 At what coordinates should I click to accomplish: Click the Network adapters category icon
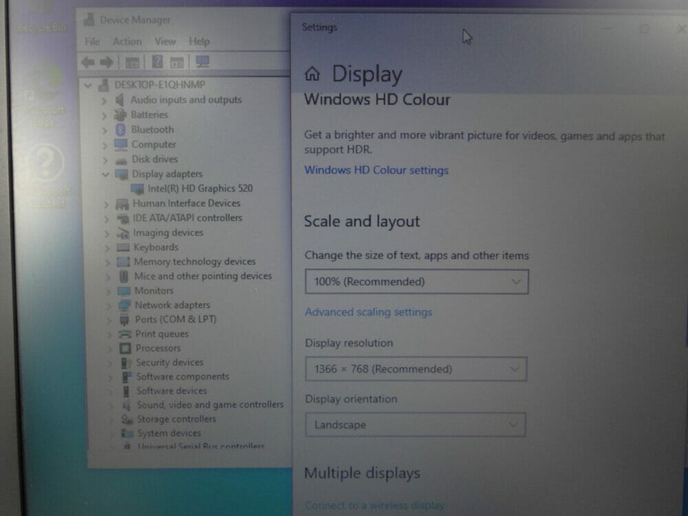point(125,305)
